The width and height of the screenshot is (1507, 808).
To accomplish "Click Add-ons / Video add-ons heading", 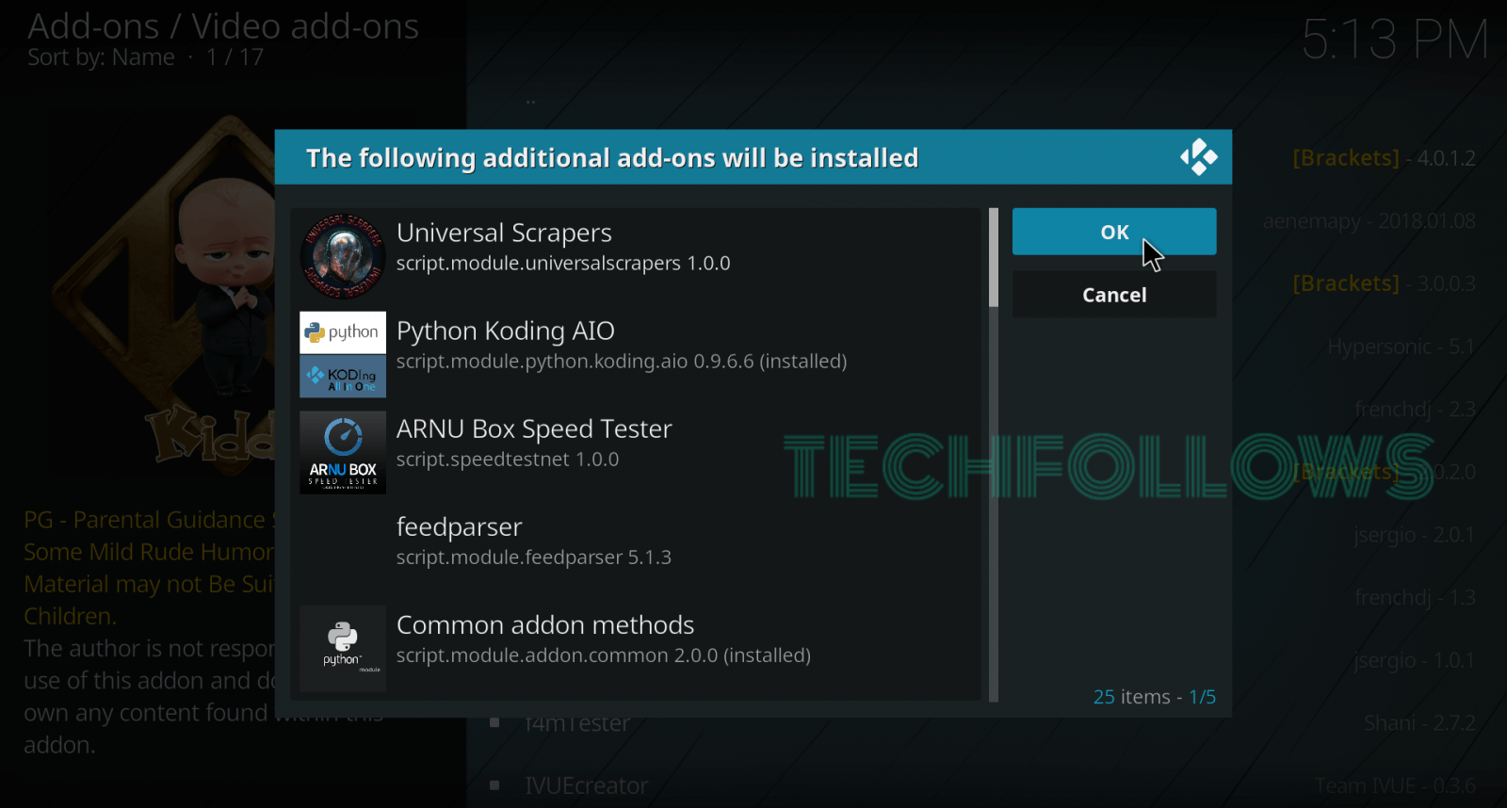I will pyautogui.click(x=223, y=26).
